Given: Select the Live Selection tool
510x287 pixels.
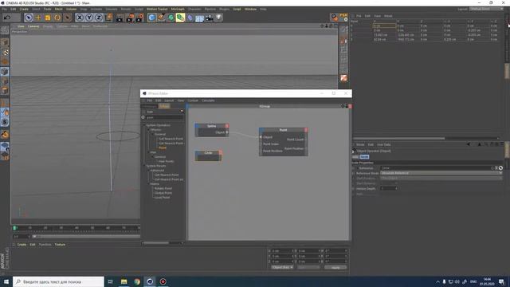Looking at the screenshot, I should coord(29,18).
